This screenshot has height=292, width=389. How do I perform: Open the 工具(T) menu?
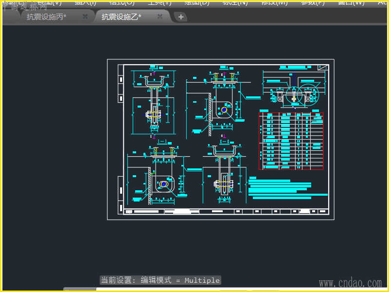(159, 2)
